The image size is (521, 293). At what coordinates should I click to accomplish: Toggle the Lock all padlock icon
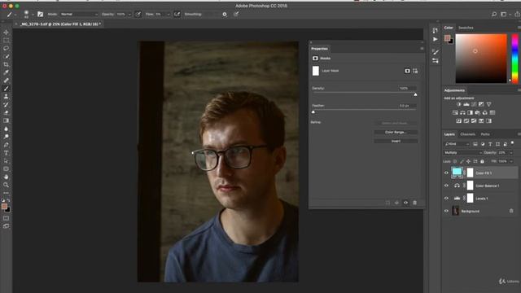point(482,161)
